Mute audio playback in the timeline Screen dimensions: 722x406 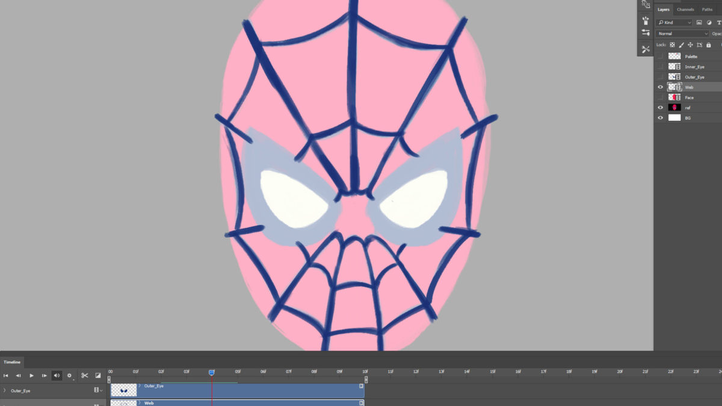coord(57,376)
